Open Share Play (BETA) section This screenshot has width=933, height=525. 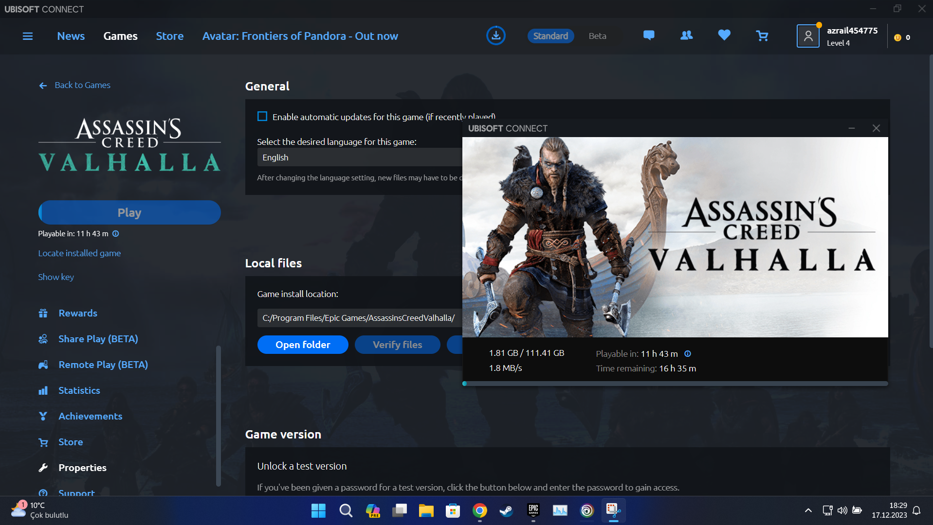(98, 339)
